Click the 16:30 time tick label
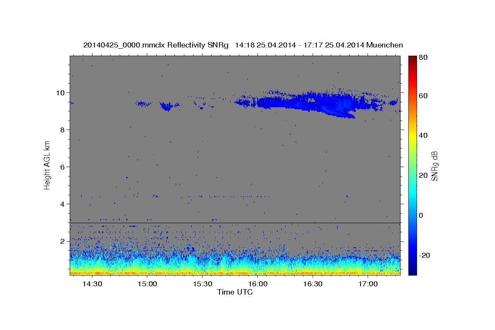495x330 pixels. (313, 284)
